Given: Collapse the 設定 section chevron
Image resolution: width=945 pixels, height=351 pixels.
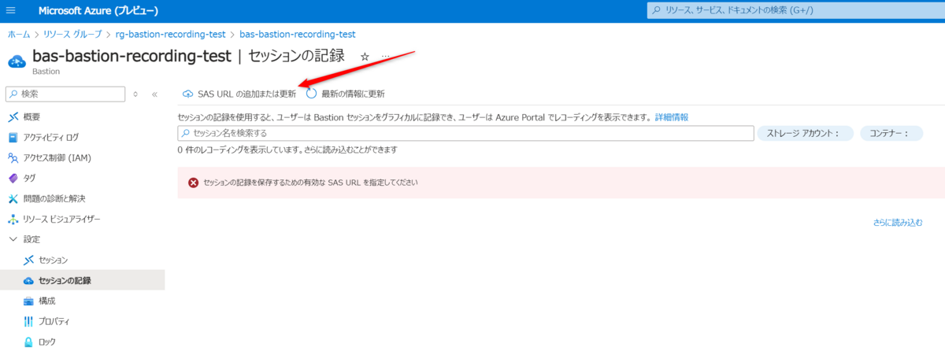Looking at the screenshot, I should coord(13,239).
